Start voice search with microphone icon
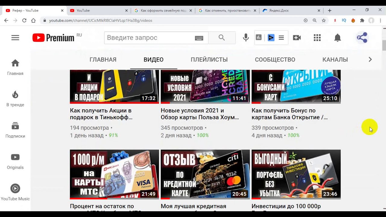Screen dimensions: 386x217 (246, 38)
